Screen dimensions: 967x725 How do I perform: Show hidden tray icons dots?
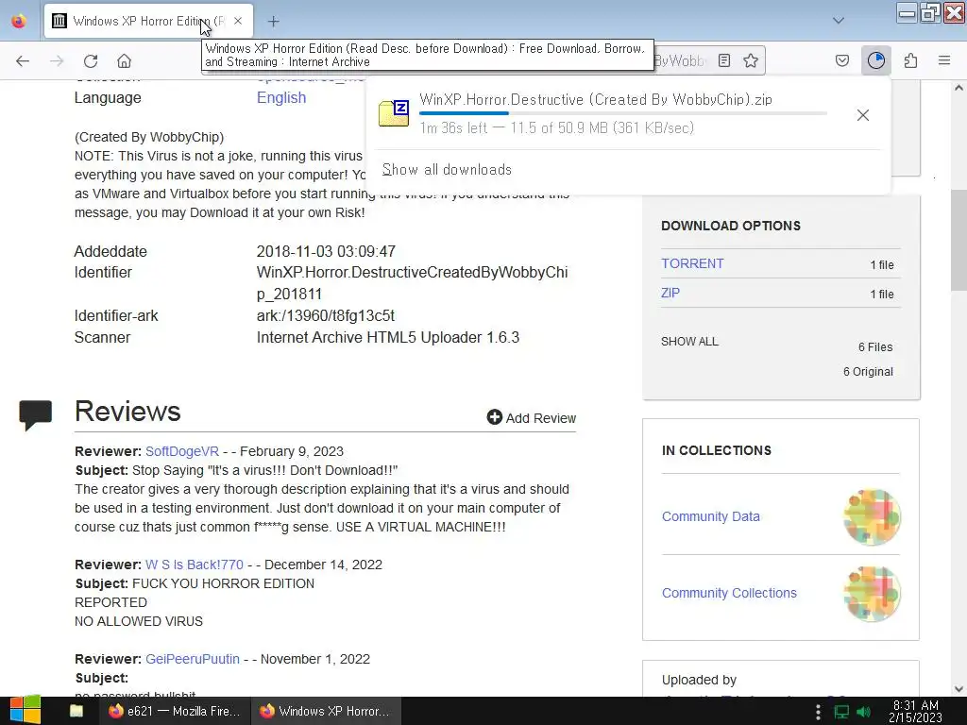[x=818, y=712]
